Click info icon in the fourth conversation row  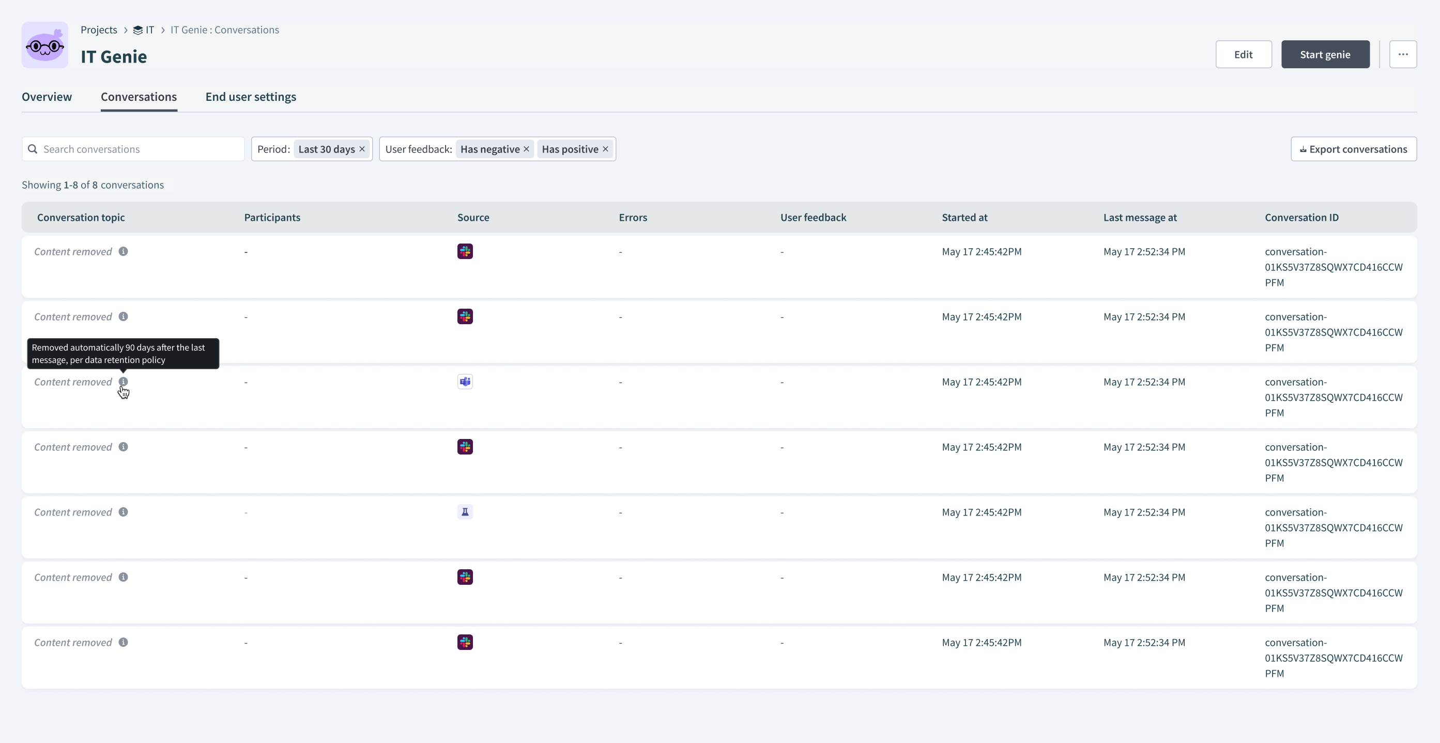tap(123, 447)
